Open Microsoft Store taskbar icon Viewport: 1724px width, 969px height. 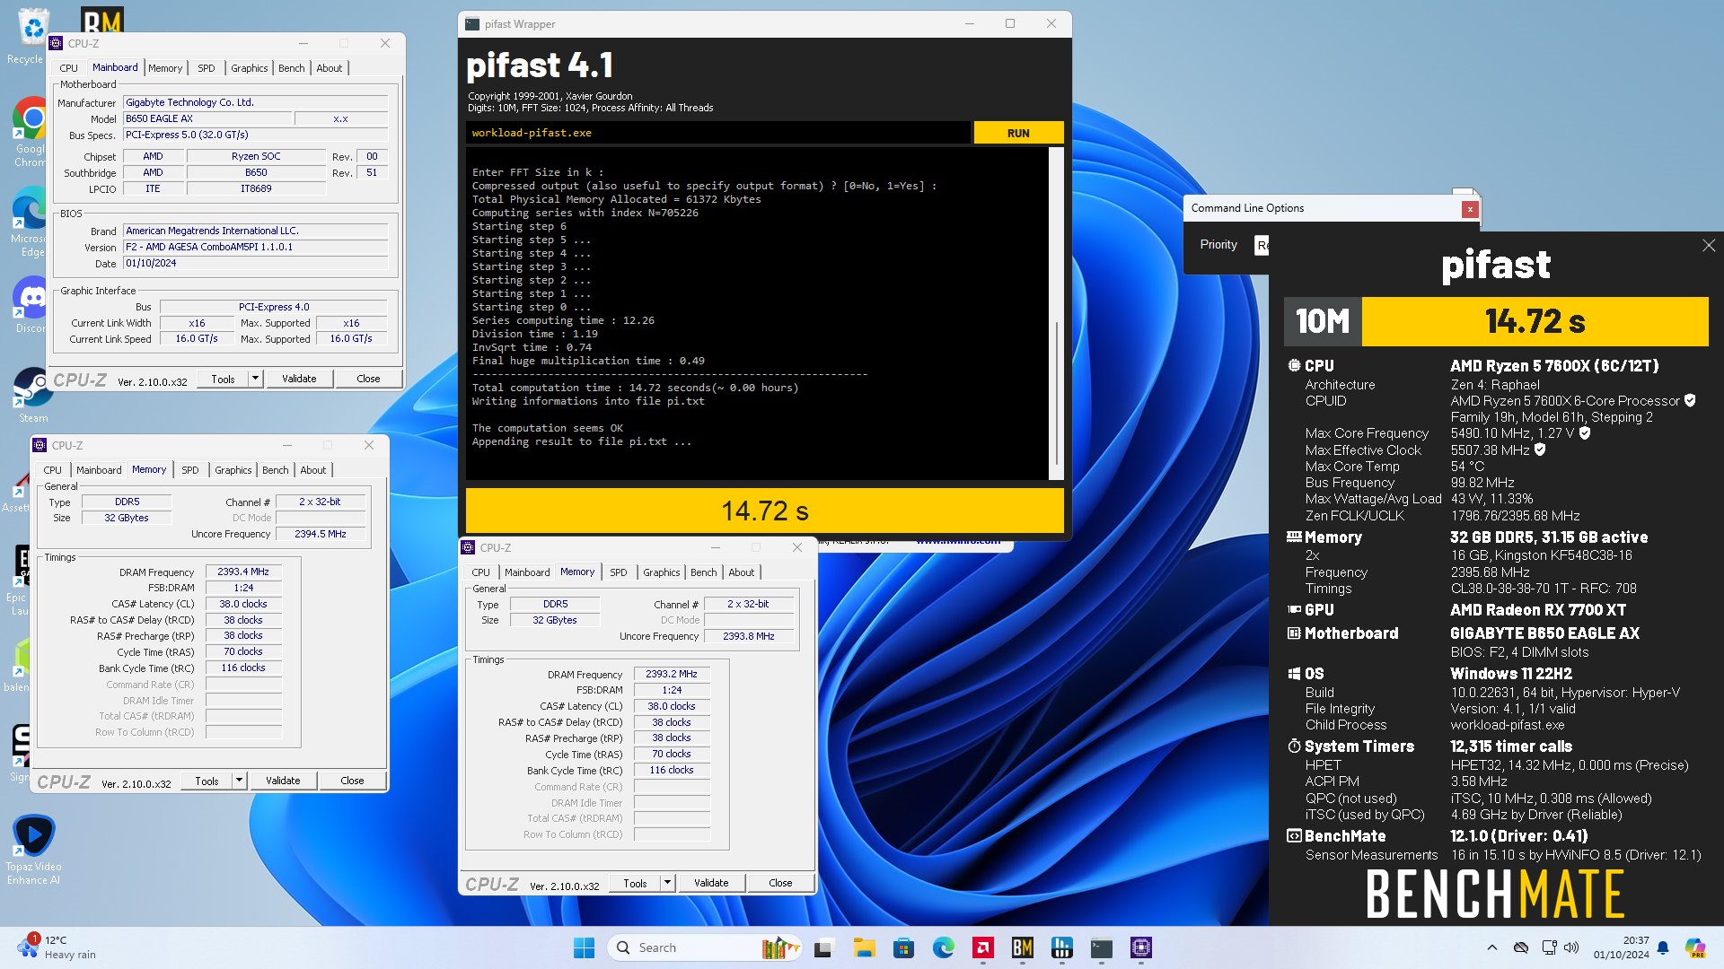903,947
